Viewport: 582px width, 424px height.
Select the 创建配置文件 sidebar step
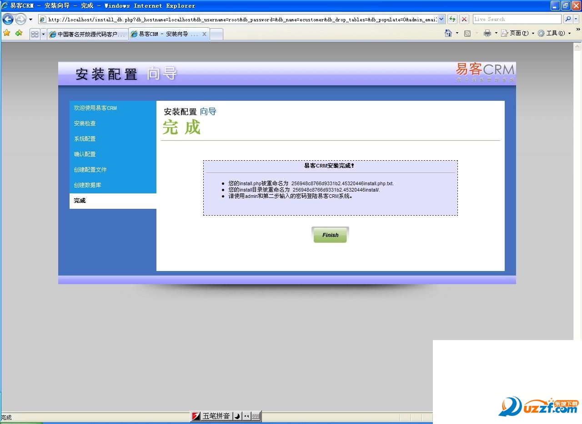click(90, 170)
